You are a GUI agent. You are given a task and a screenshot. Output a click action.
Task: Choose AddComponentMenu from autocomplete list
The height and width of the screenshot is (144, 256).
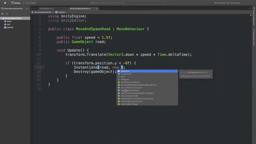pyautogui.click(x=147, y=90)
